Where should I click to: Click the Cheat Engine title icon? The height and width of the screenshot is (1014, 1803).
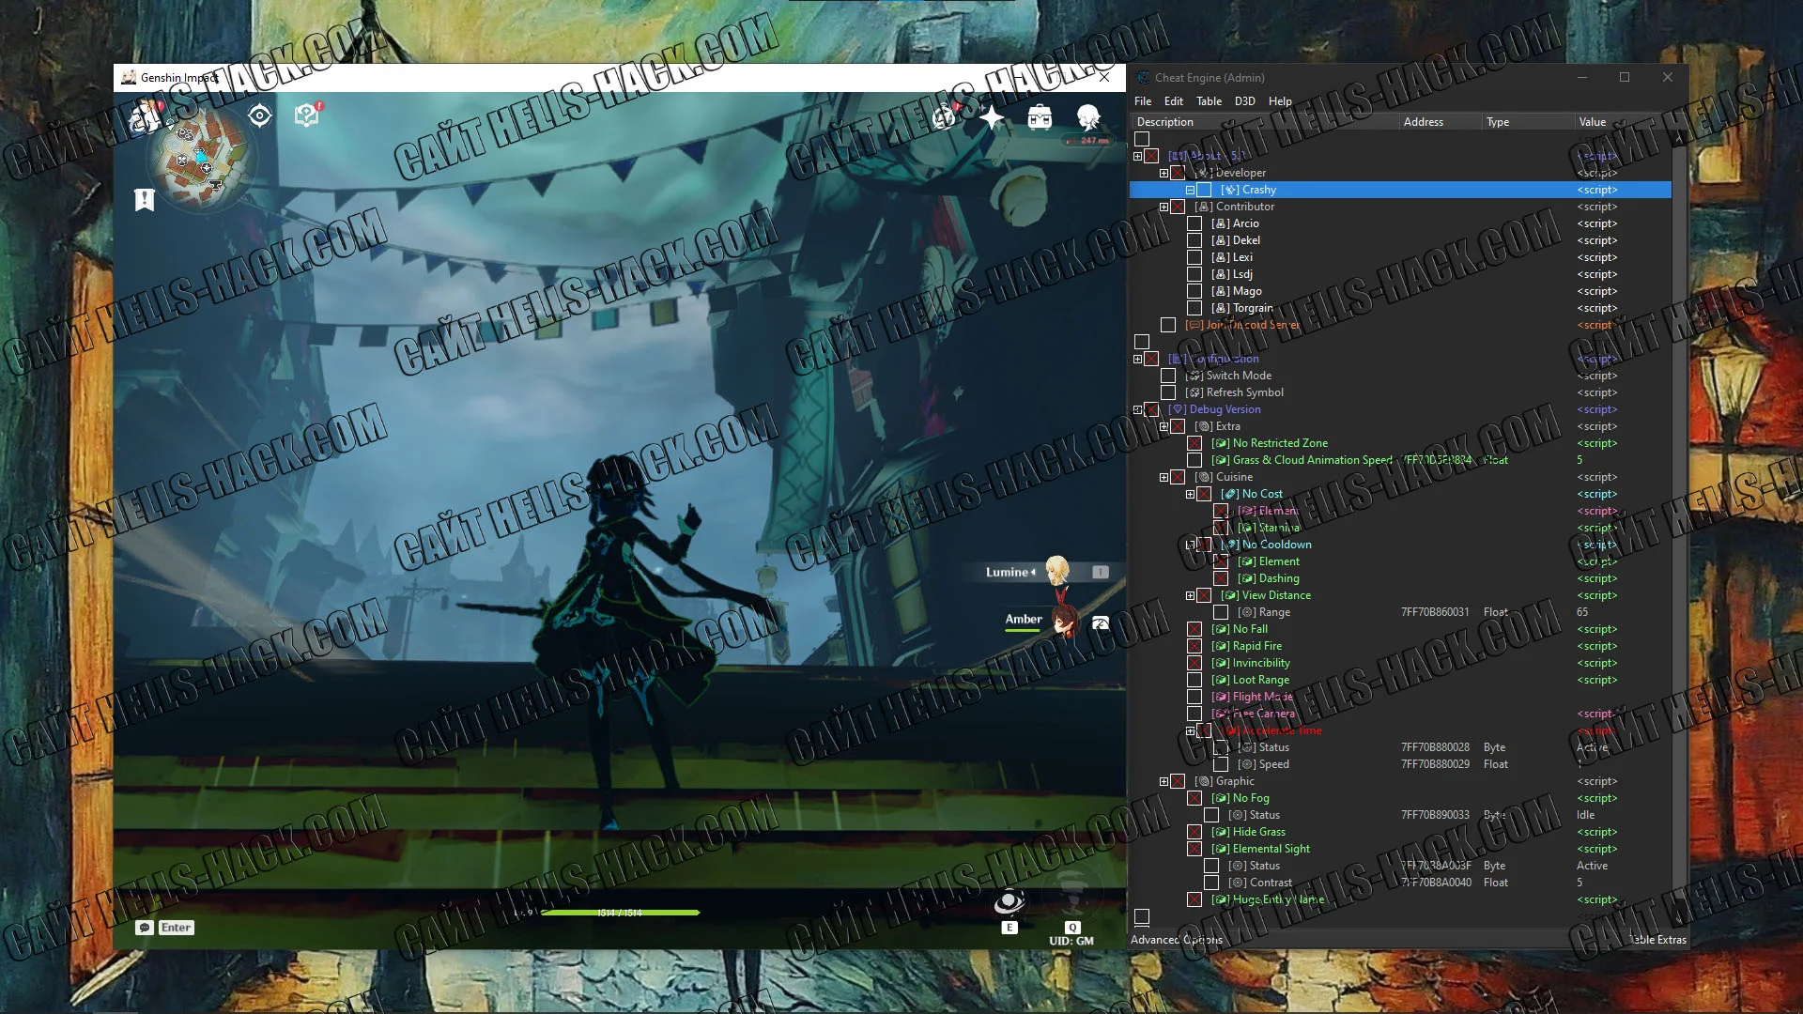(1143, 78)
